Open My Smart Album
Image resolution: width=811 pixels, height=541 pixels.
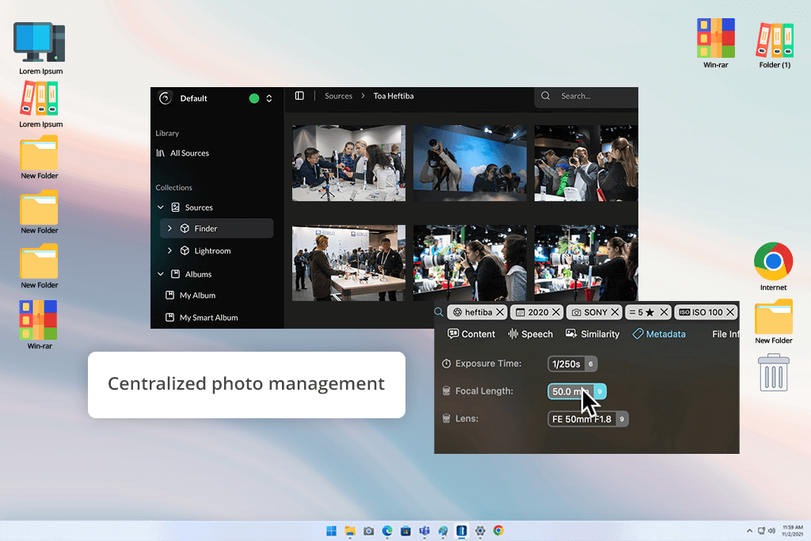pyautogui.click(x=208, y=318)
